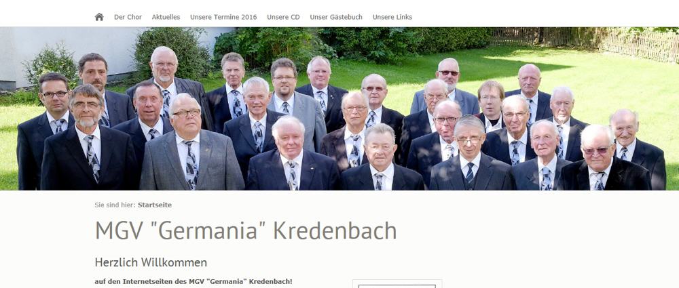Viewport: 679px width, 288px height.
Task: Select Unsere Termine 2016 menu item
Action: pyautogui.click(x=223, y=18)
